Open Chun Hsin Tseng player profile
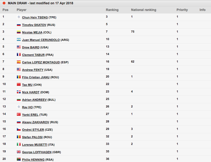Screen dimensions: 211x162 (35, 17)
